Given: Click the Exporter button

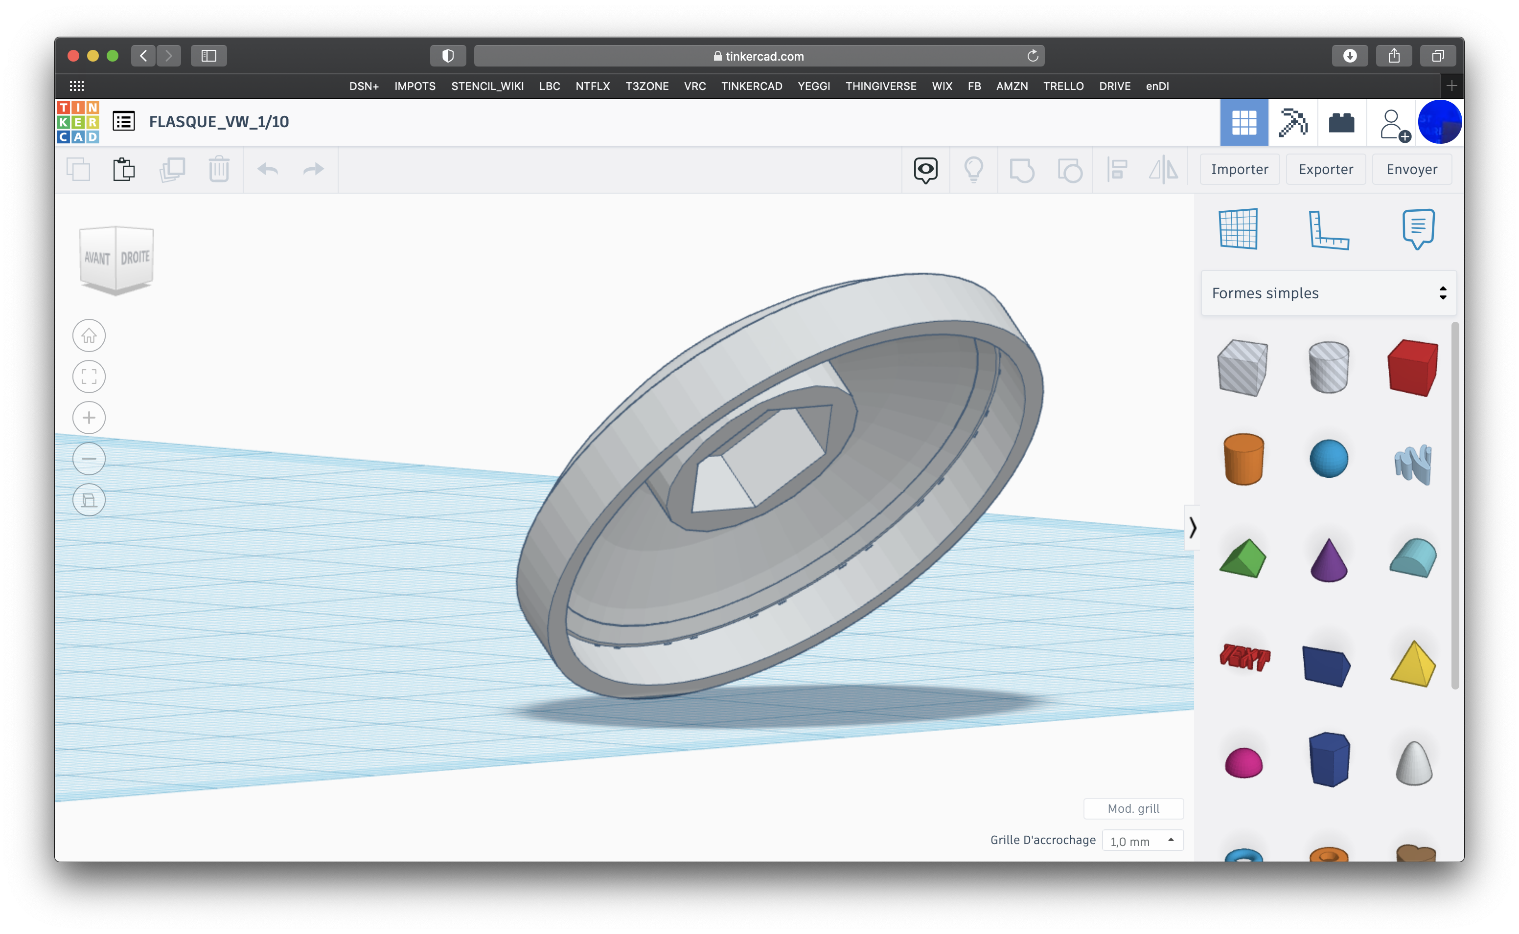Looking at the screenshot, I should coord(1326,169).
